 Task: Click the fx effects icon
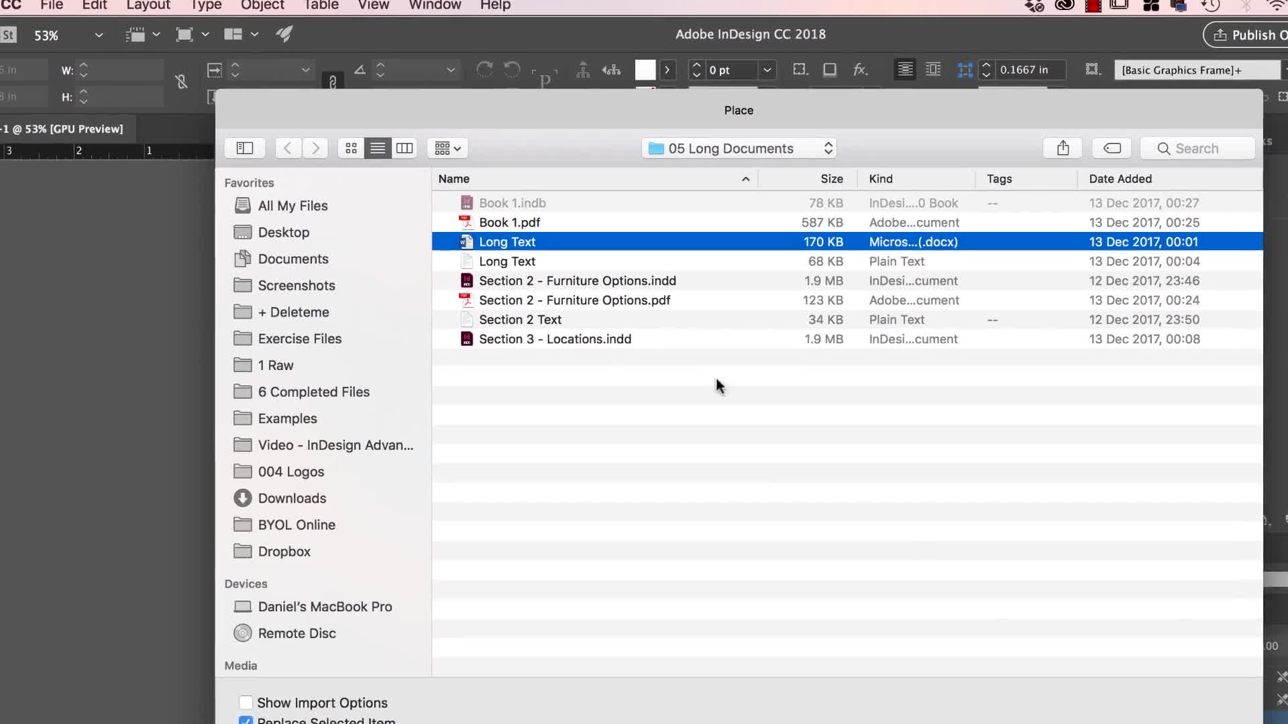tap(860, 70)
